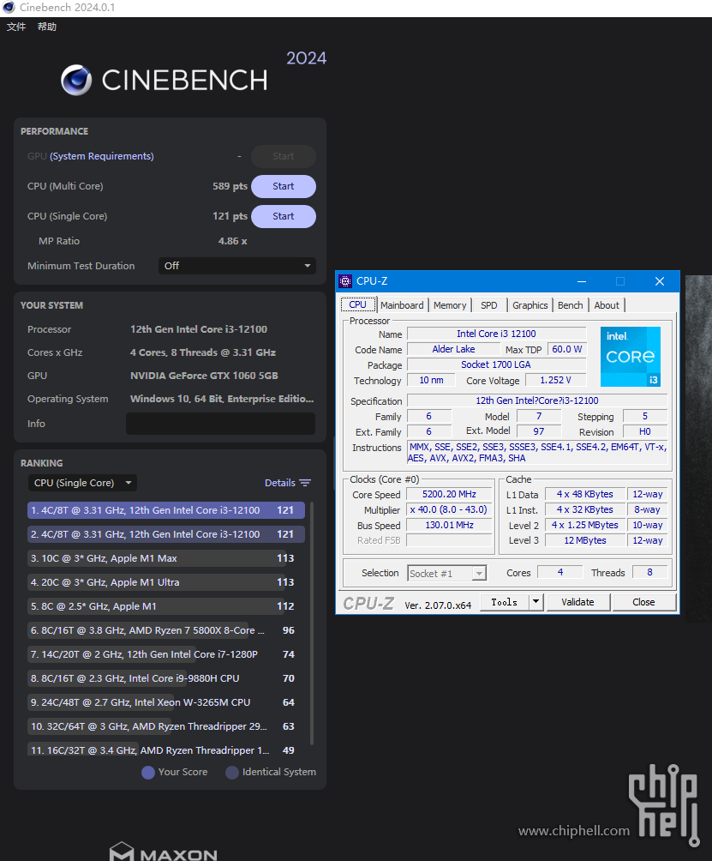Start the CPU (Single Core) test
This screenshot has width=712, height=861.
(x=284, y=216)
